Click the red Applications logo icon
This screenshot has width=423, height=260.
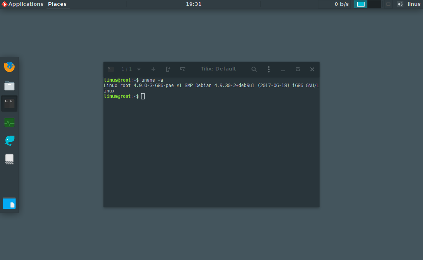(x=4, y=4)
